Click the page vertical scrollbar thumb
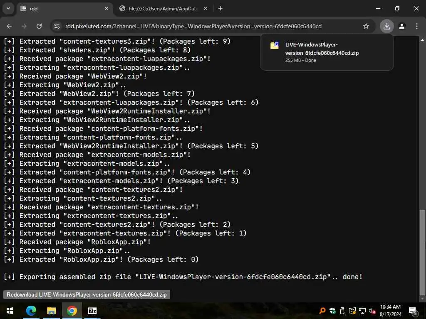Screen dimensions: 426x319 [422, 252]
